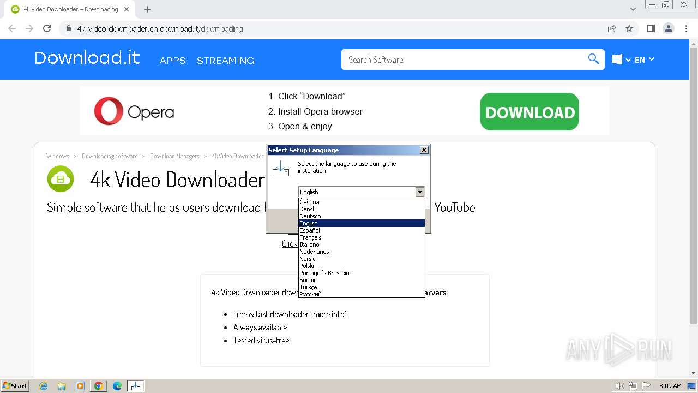The height and width of the screenshot is (393, 698).
Task: Choose Norsk in the language list
Action: tap(362, 259)
